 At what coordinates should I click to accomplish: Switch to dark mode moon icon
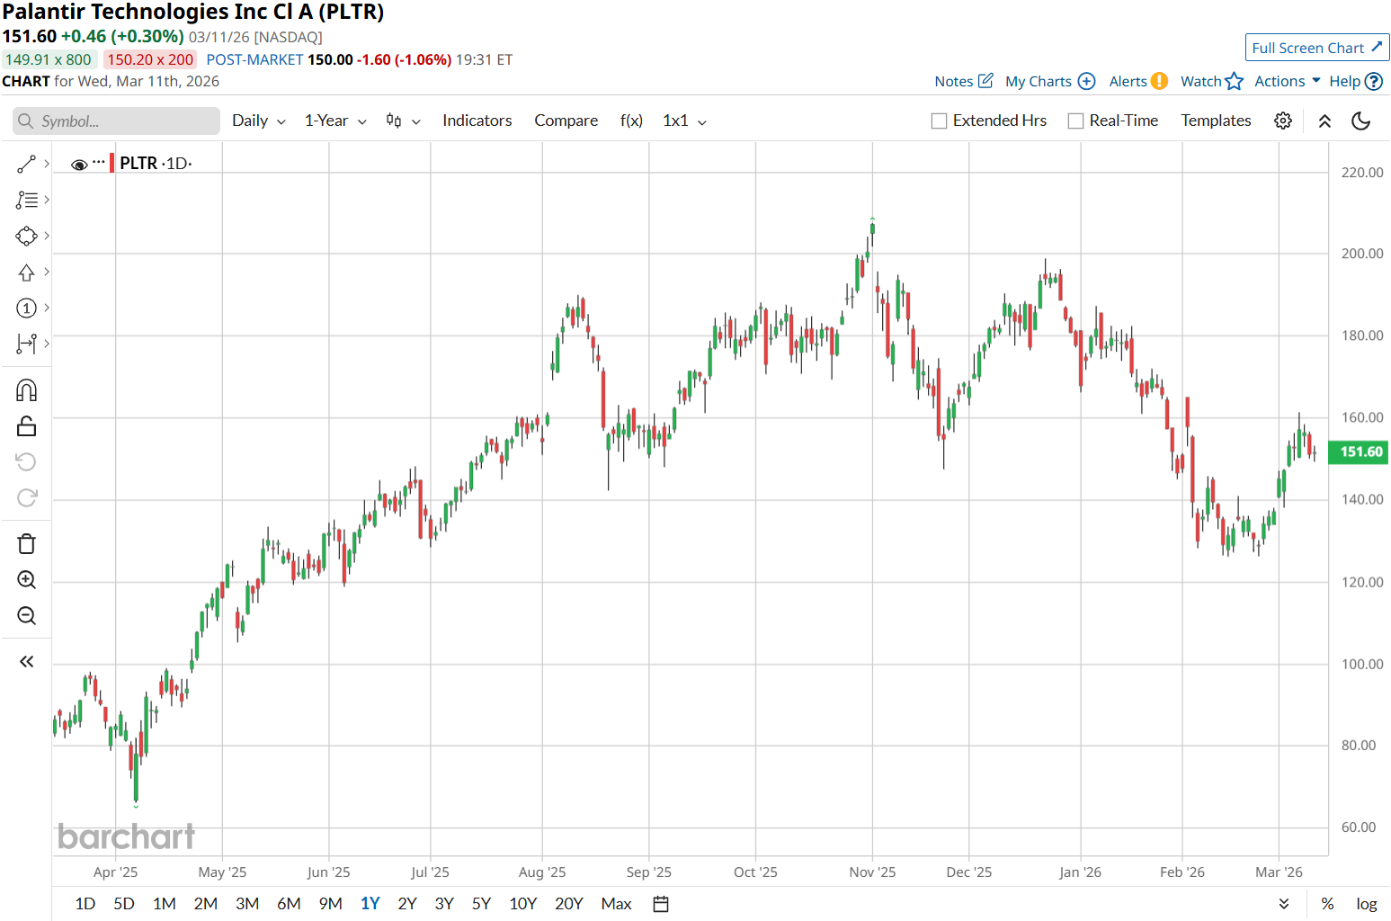[1361, 121]
